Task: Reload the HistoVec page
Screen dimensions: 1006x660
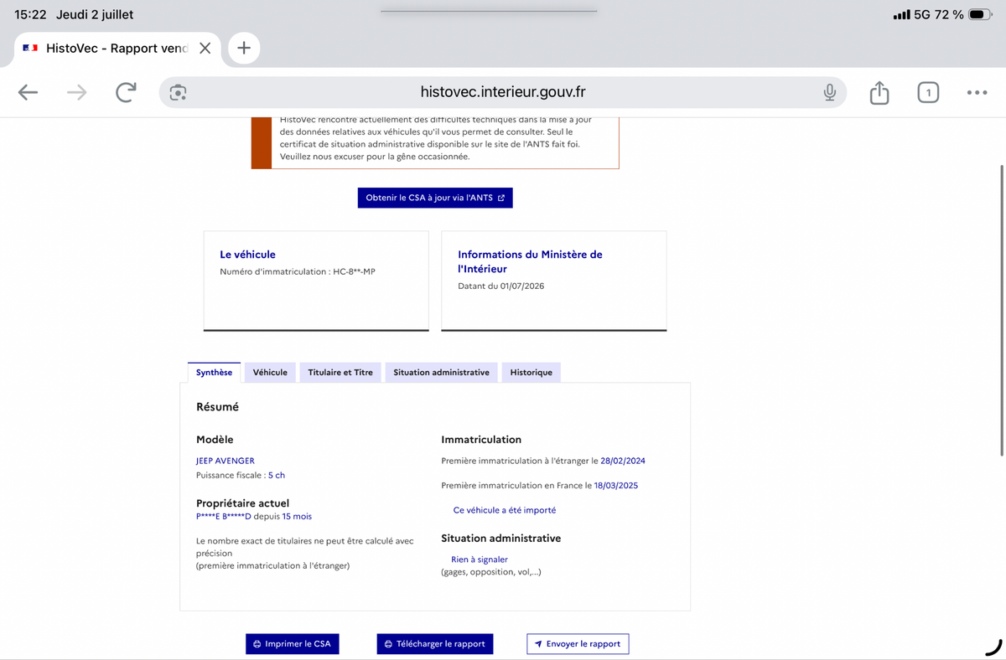Action: (126, 92)
